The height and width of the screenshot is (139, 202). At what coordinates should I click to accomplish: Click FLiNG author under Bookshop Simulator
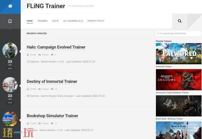click(x=33, y=123)
